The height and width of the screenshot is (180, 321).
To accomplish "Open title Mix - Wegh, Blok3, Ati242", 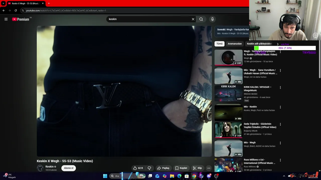I will (x=250, y=142).
